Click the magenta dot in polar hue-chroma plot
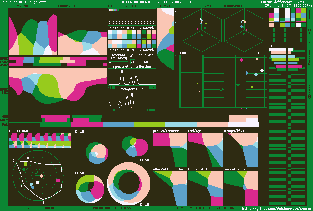Image resolution: width=313 pixels, height=211 pixels. tap(58, 181)
